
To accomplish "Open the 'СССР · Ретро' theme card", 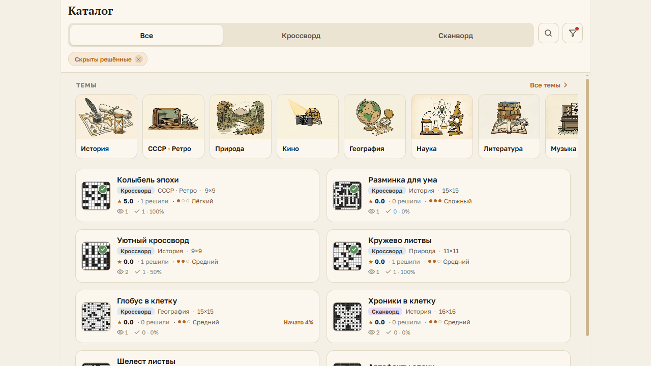I will [173, 127].
